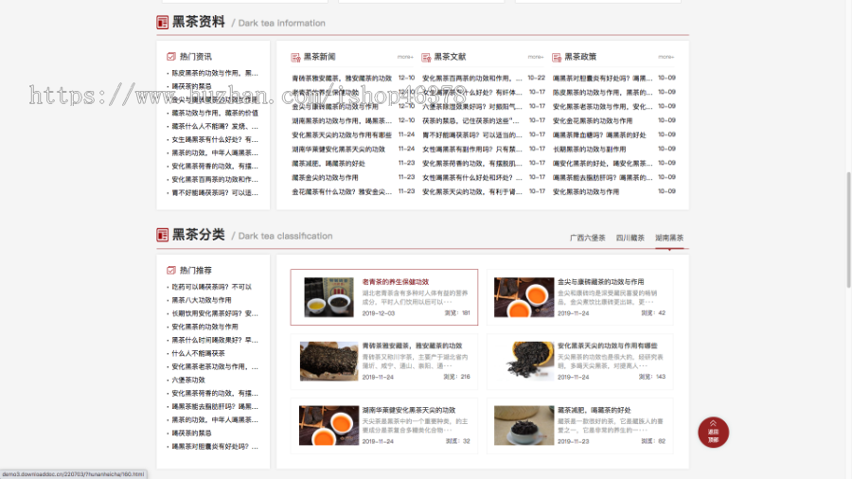
Task: Open 黑茶政策 last item 安化黑茶的功效与作用
Action: tap(586, 192)
